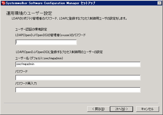Click the label LDAP(OpenDJ/OpenDS)の管理者(svuser)のパスワード
The height and width of the screenshot is (115, 163).
[x=51, y=35]
